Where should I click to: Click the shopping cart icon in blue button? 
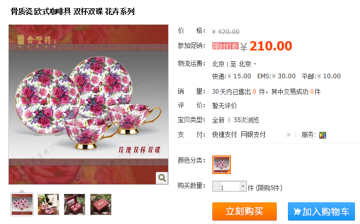coord(297,211)
